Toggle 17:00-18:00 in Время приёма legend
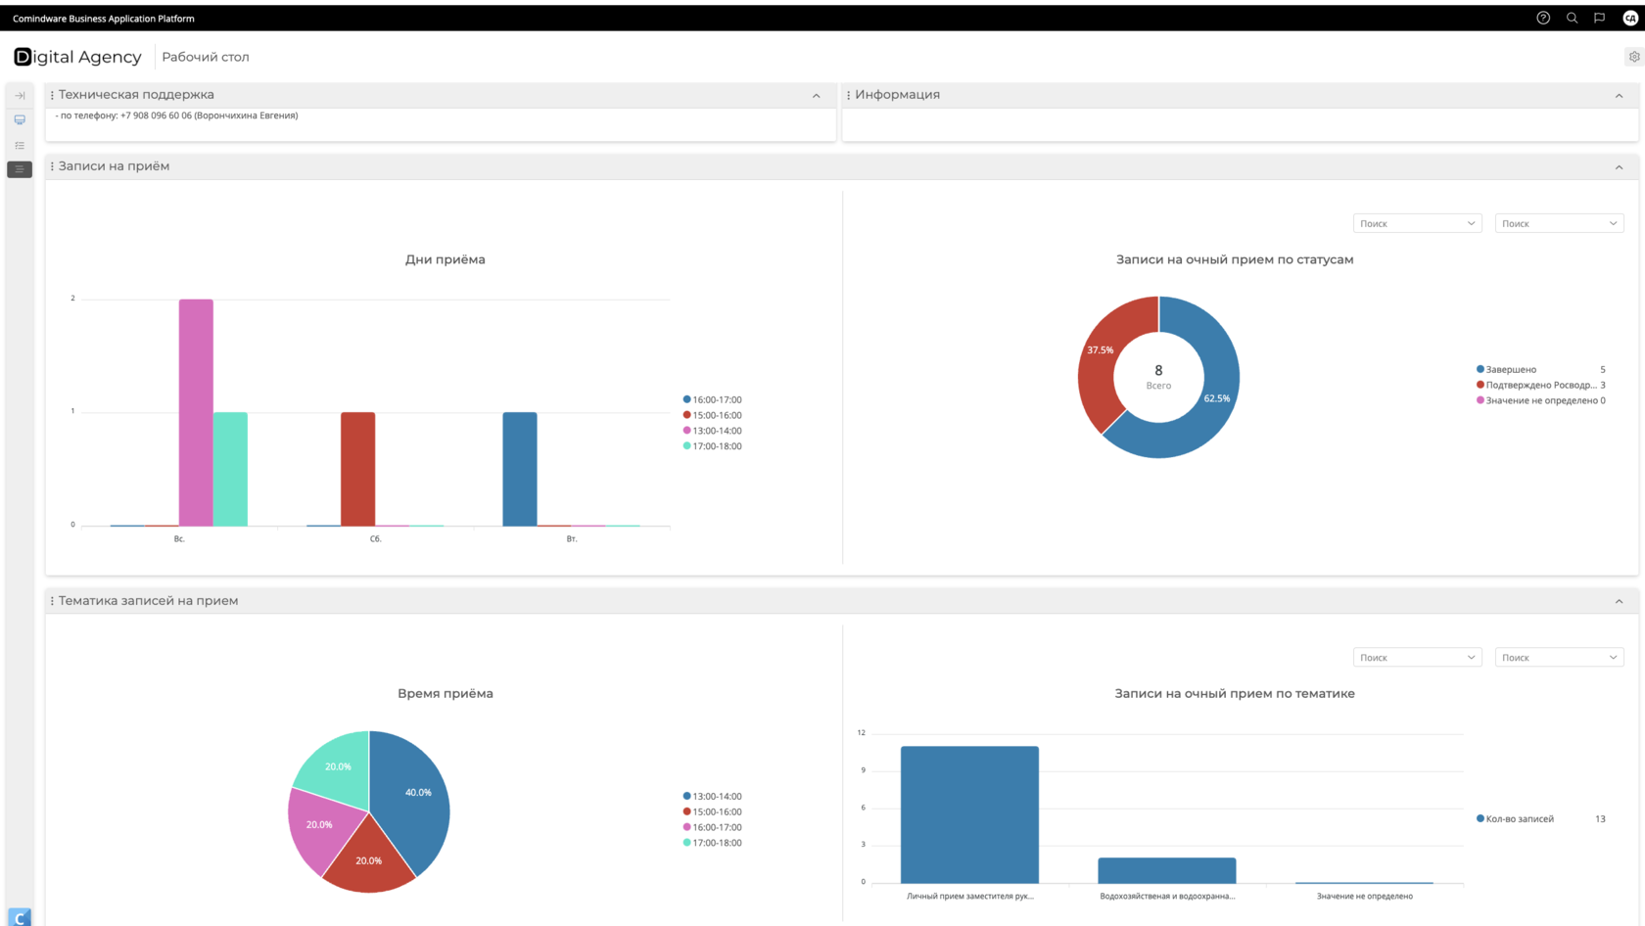1645x926 pixels. point(713,843)
